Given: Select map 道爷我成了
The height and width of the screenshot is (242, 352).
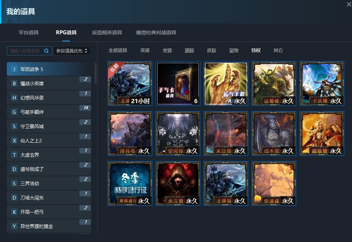Looking at the screenshot, I should [x=49, y=169].
